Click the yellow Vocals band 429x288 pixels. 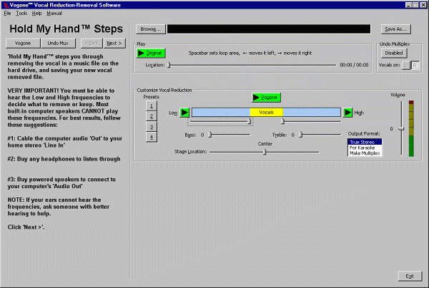click(266, 113)
